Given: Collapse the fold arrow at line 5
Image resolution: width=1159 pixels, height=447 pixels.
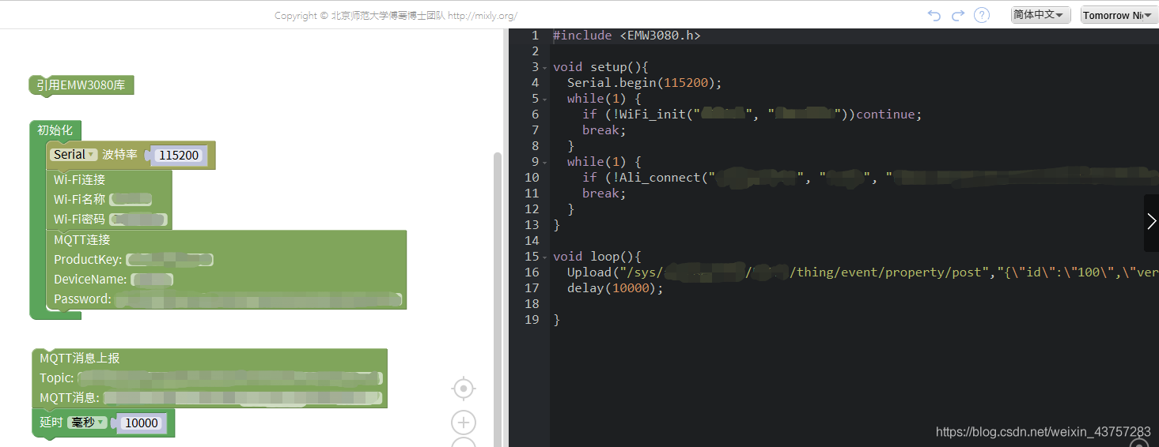Looking at the screenshot, I should coord(544,99).
